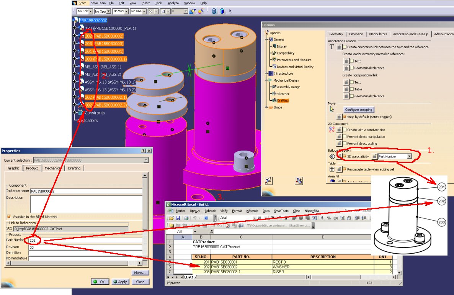Image resolution: width=454 pixels, height=295 pixels.
Task: Toggle Create orientation link between text and reference
Action: pos(345,47)
